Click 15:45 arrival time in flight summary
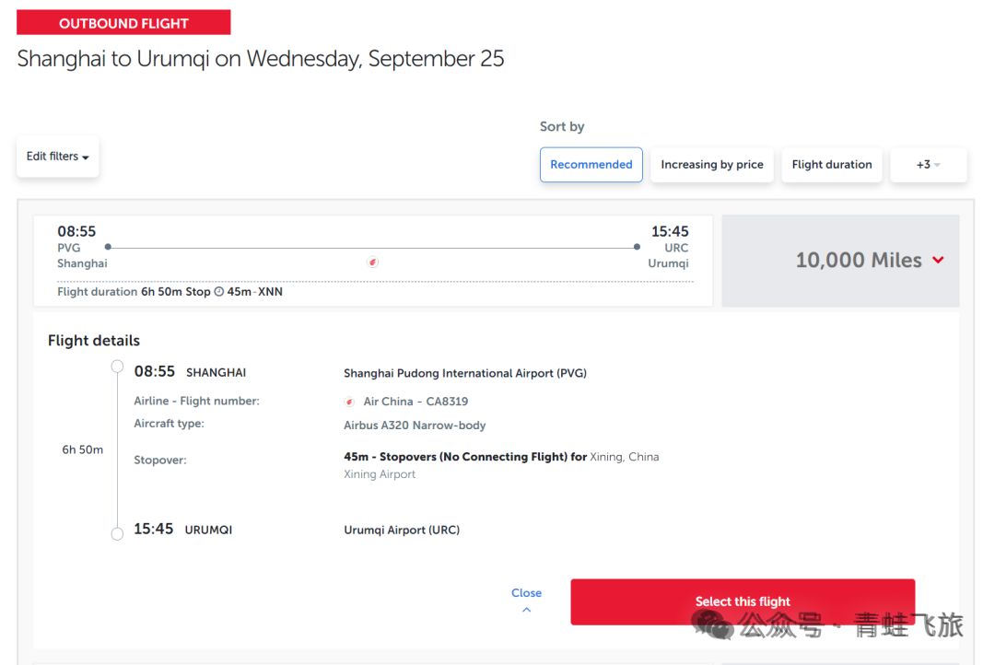The height and width of the screenshot is (665, 995). [x=670, y=231]
